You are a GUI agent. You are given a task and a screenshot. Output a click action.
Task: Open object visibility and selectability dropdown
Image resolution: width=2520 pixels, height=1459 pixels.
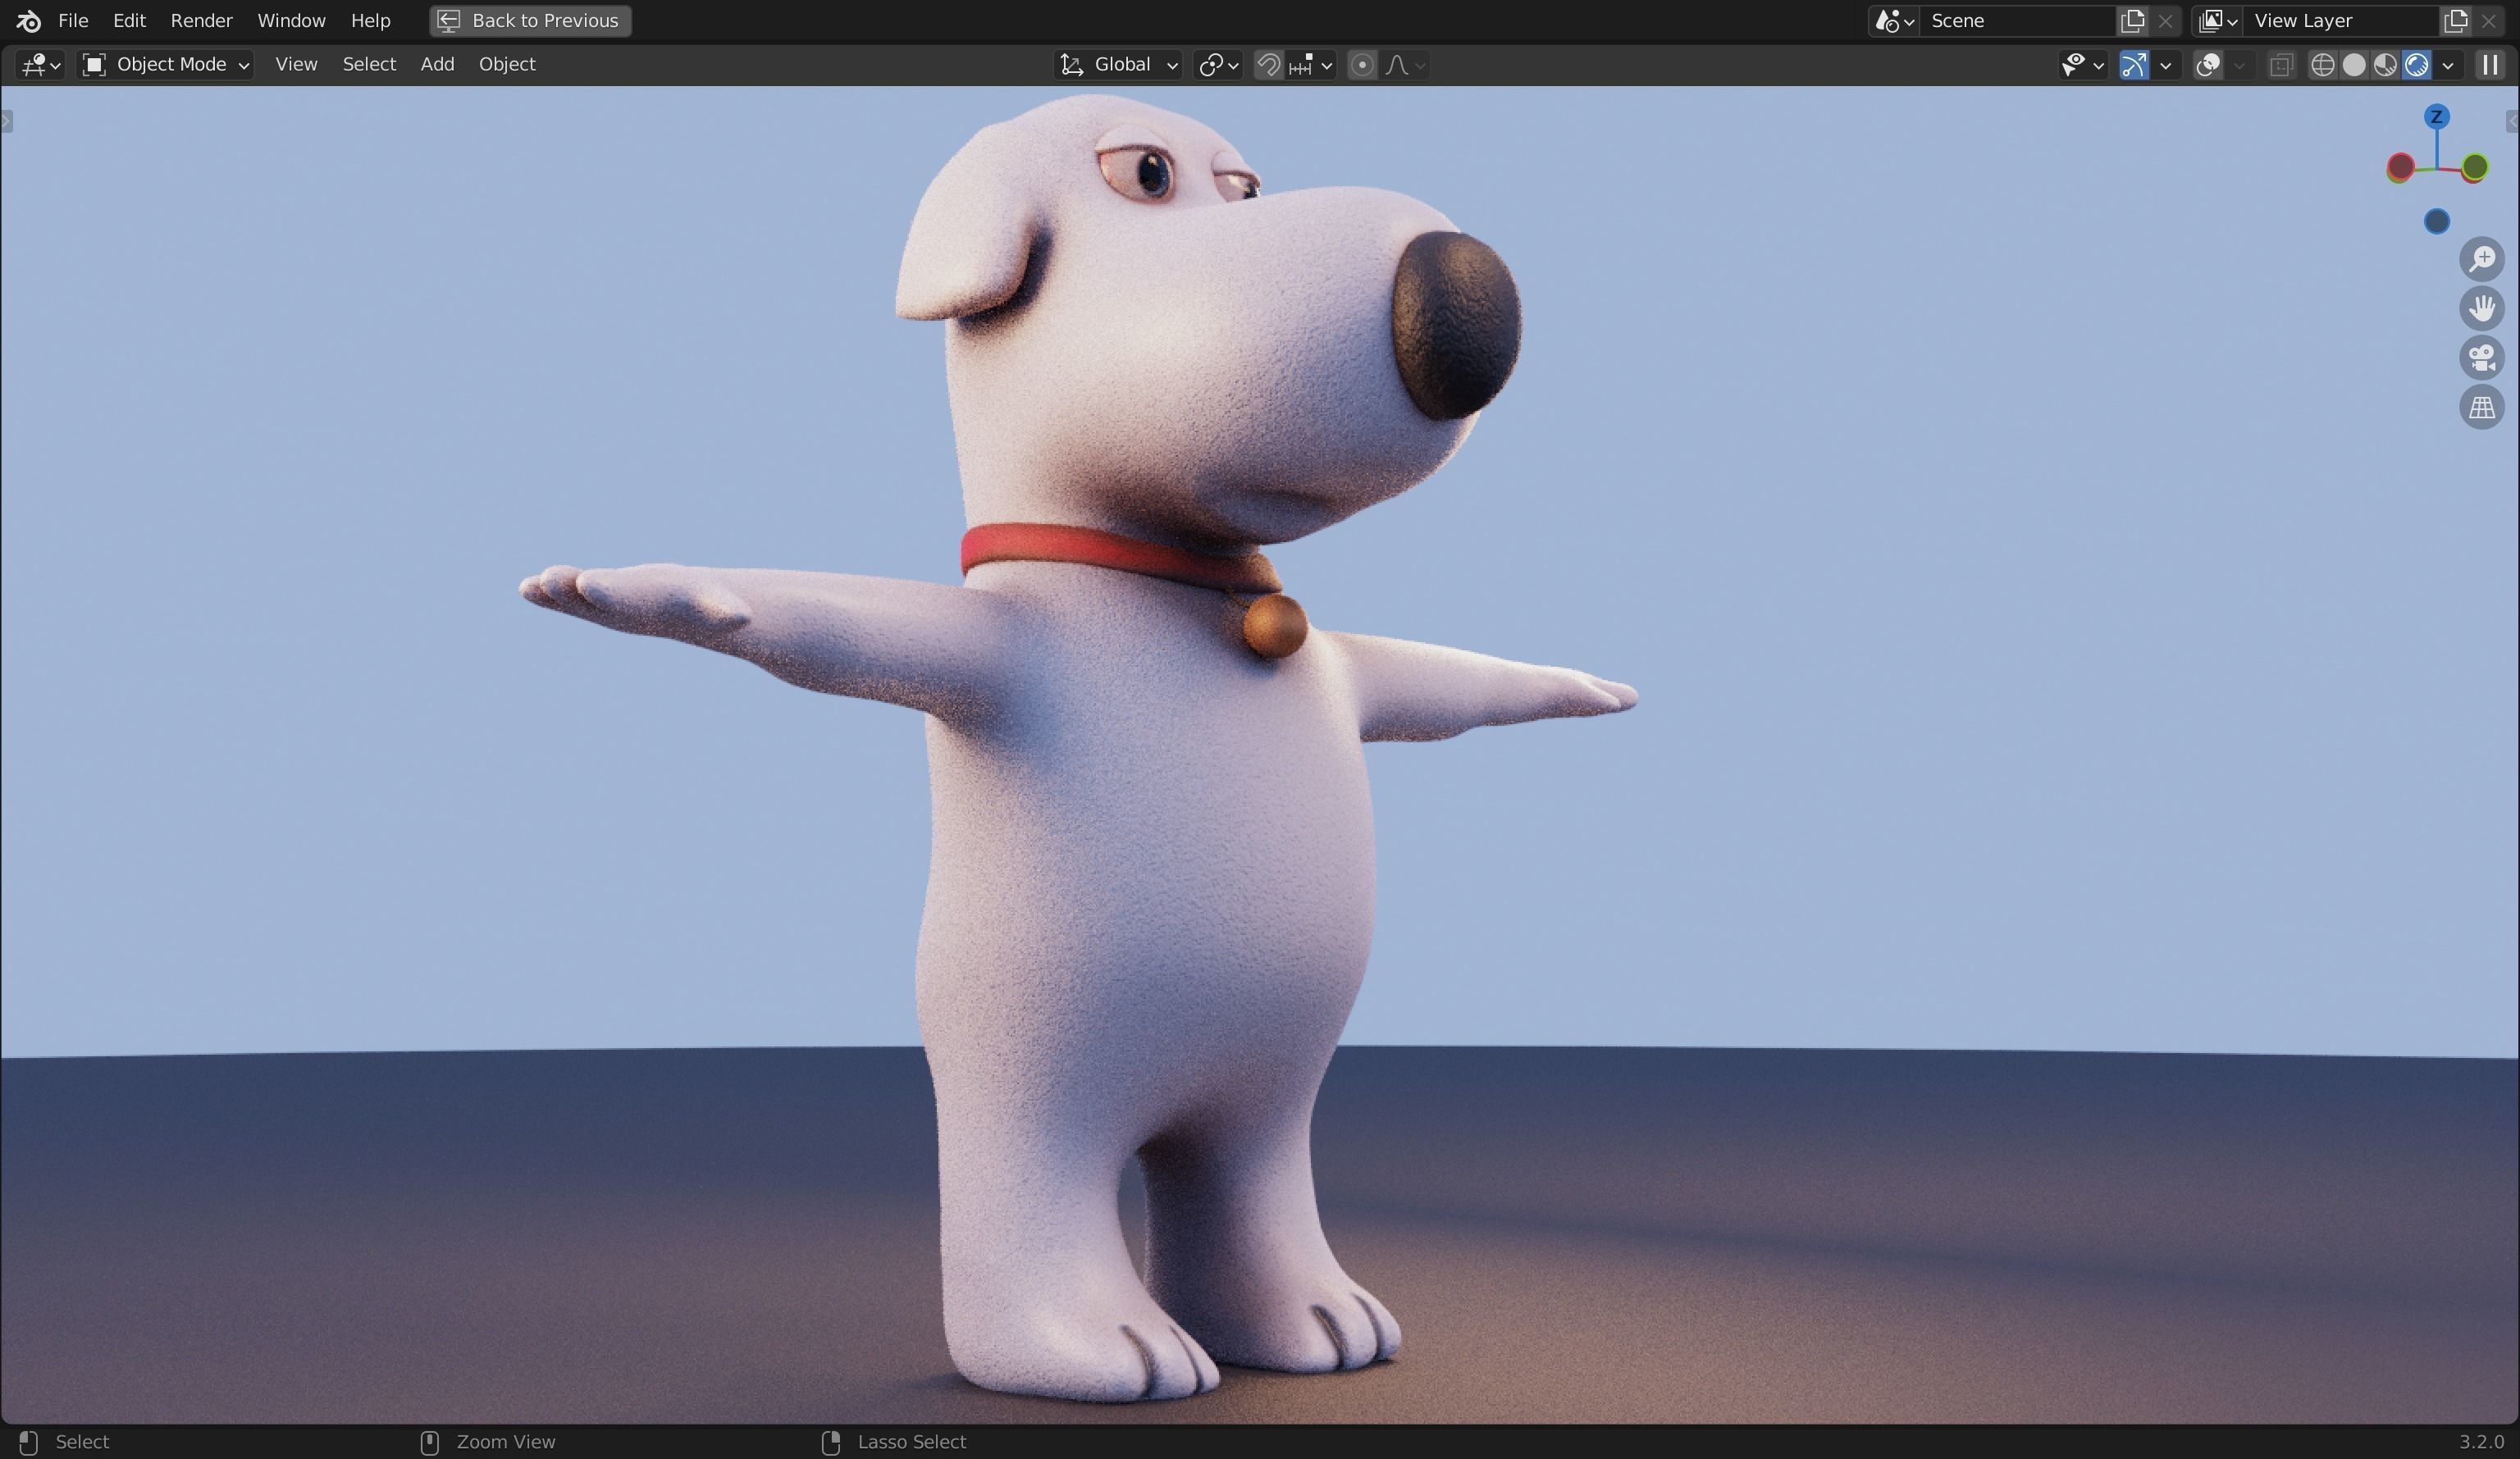(x=2083, y=65)
